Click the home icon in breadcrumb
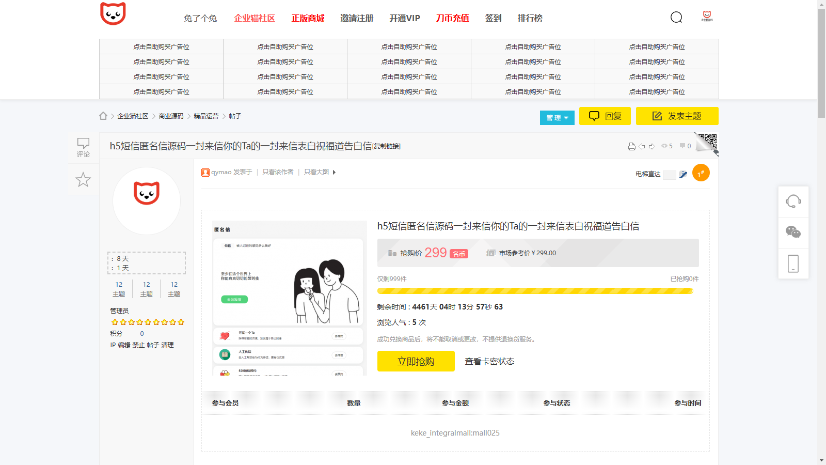This screenshot has width=826, height=465. pyautogui.click(x=103, y=116)
